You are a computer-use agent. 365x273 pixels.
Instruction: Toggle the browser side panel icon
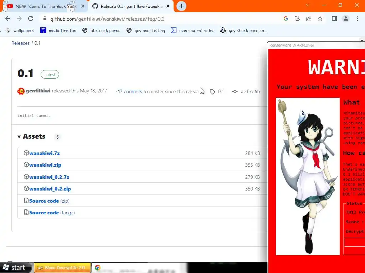point(334,19)
